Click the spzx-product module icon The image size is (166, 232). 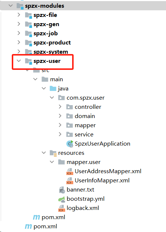tap(28, 43)
